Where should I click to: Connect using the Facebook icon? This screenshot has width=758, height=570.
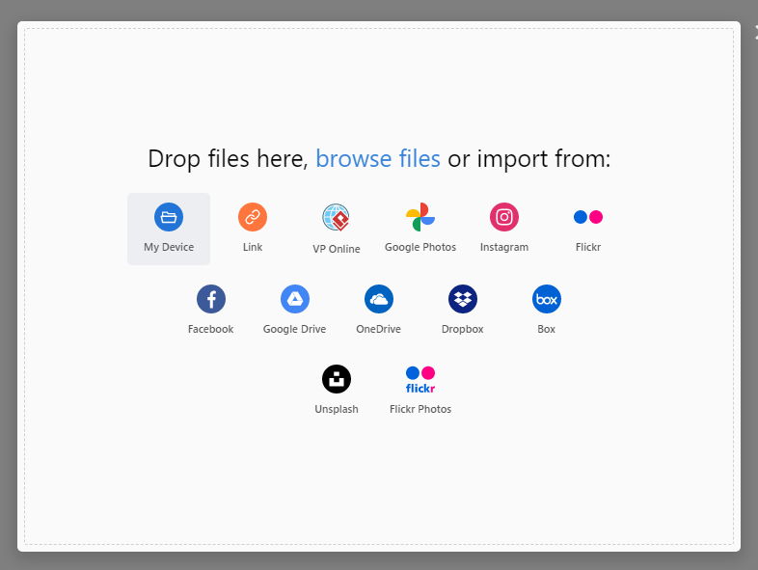point(210,299)
